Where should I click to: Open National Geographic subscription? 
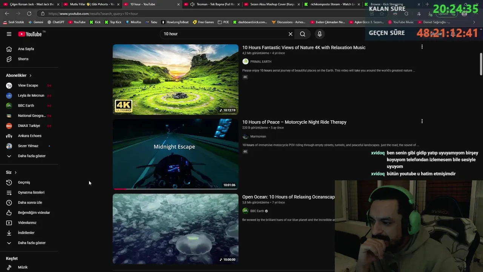[x=29, y=116]
